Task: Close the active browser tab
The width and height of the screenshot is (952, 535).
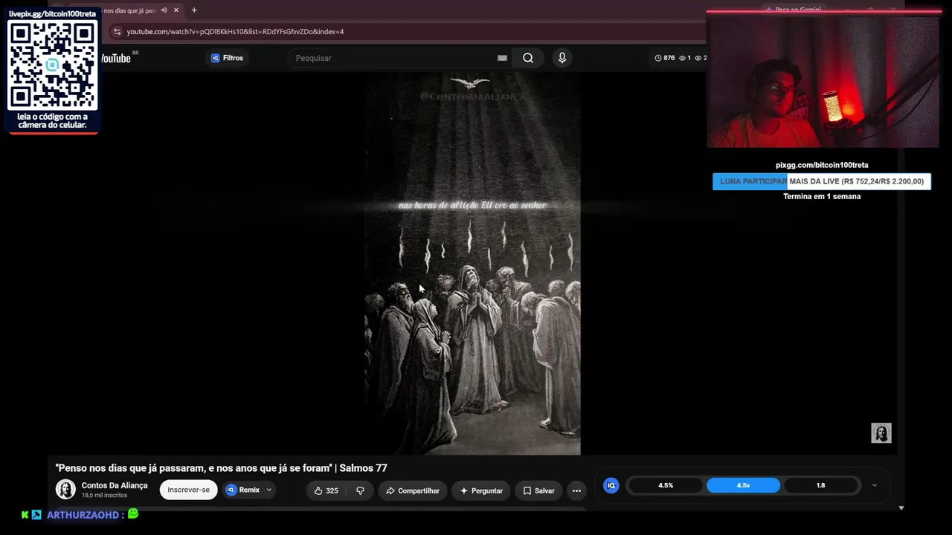Action: tap(176, 10)
